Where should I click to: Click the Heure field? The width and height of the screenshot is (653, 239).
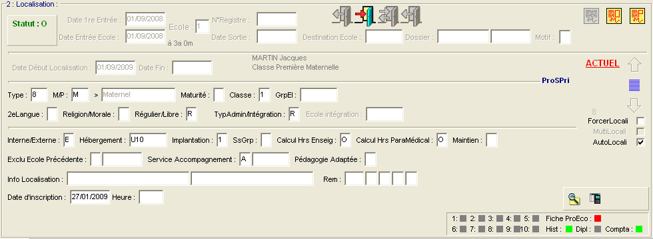click(151, 197)
